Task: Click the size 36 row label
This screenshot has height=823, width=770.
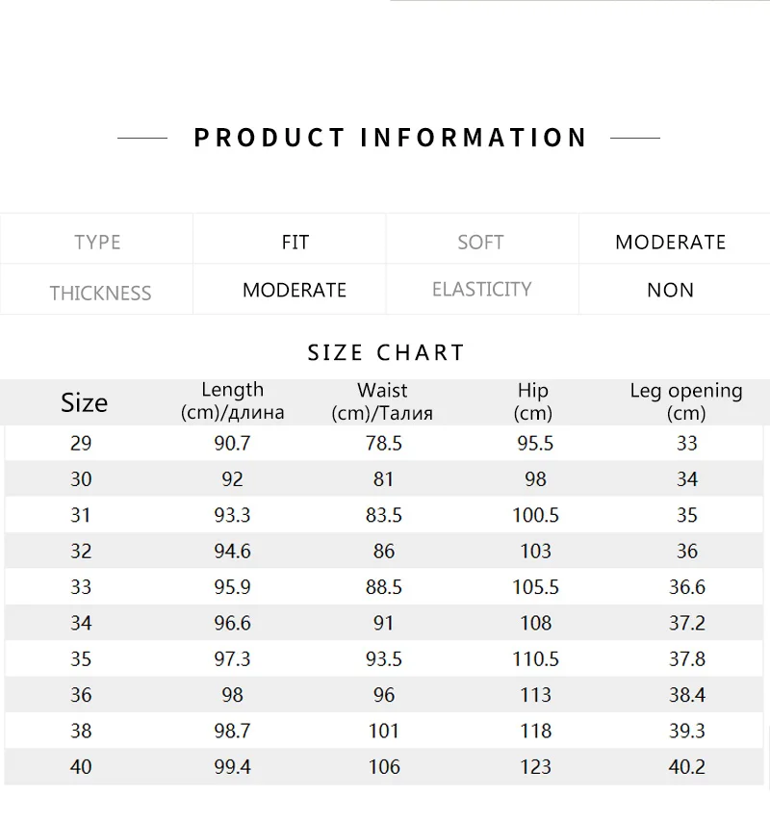Action: click(x=81, y=695)
